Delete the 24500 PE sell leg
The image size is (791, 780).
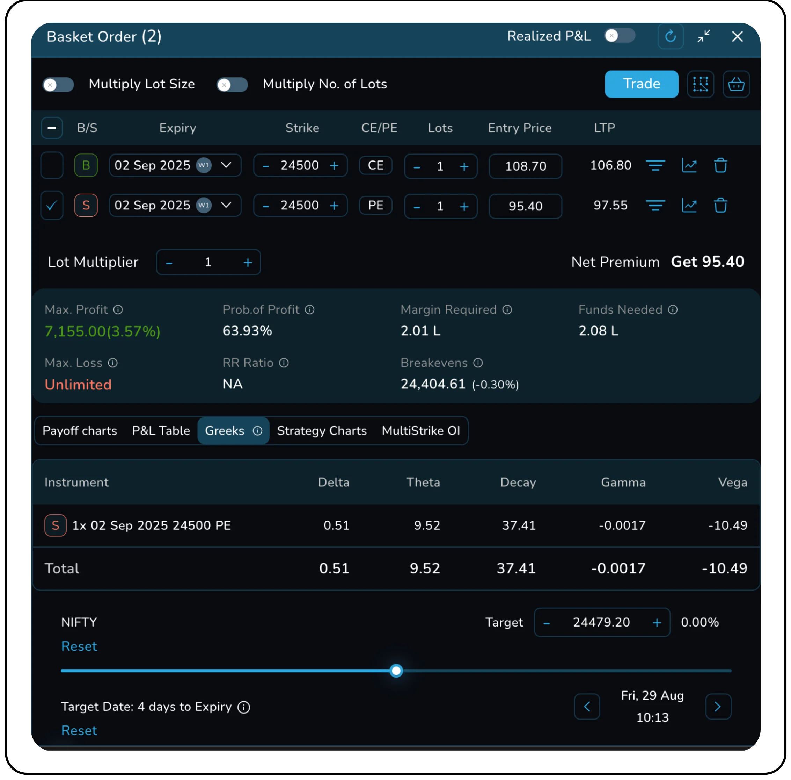(720, 205)
